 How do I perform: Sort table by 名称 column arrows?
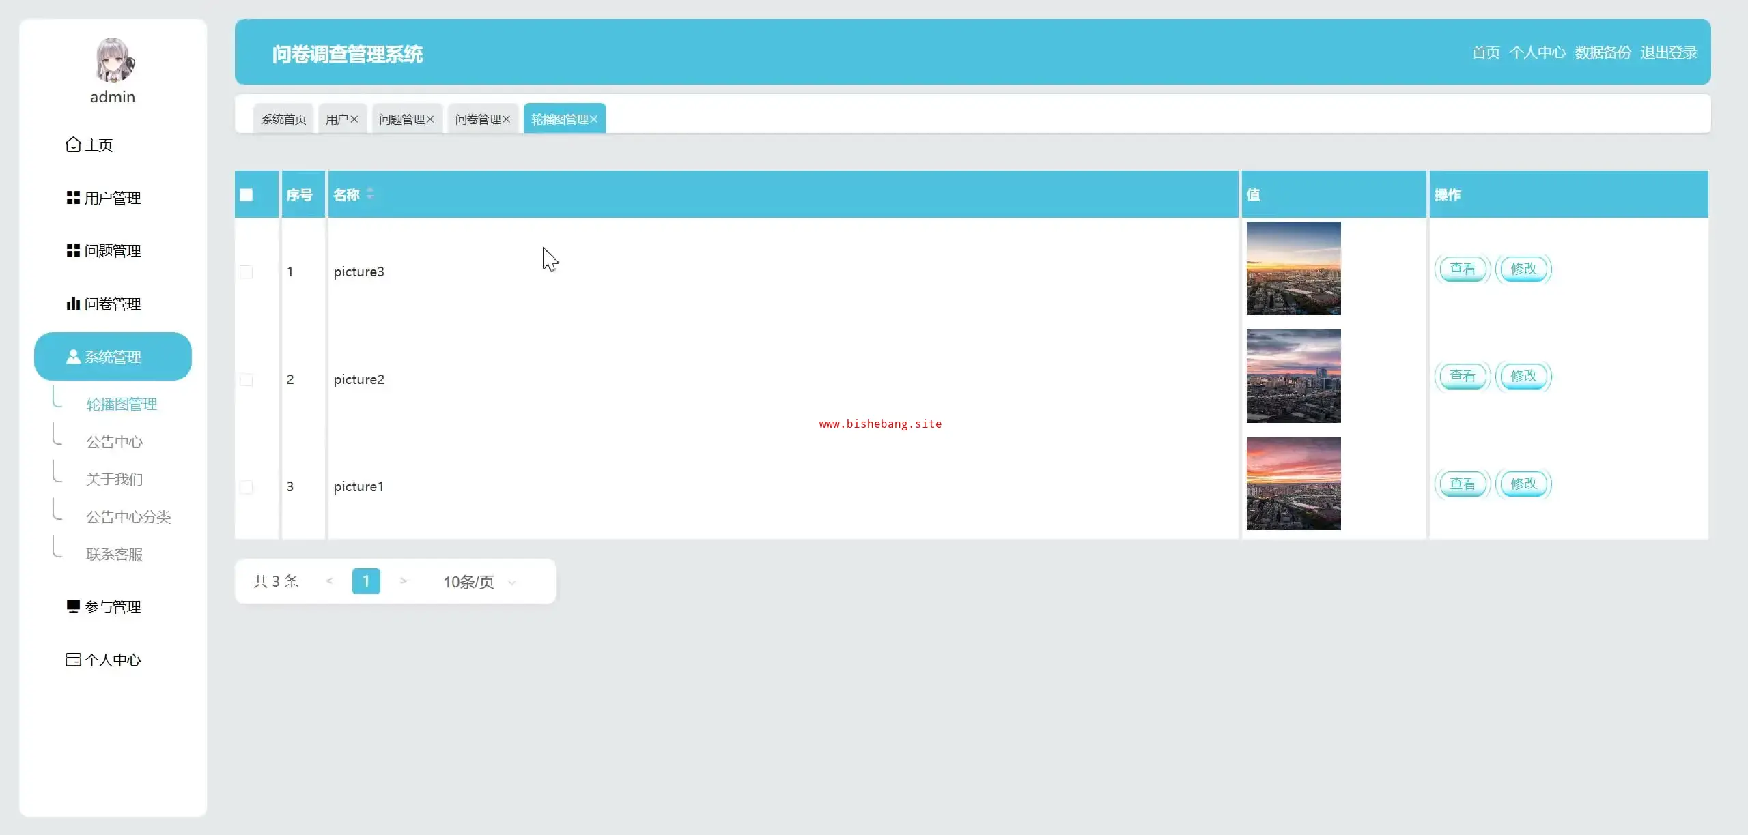point(370,194)
